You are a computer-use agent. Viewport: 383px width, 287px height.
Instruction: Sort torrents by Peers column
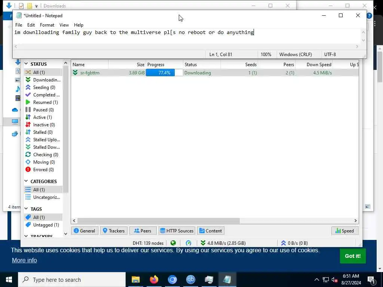tap(277, 64)
